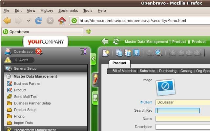Click the green refresh arrows icon in header
Image resolution: width=210 pixels, height=131 pixels.
pyautogui.click(x=116, y=41)
